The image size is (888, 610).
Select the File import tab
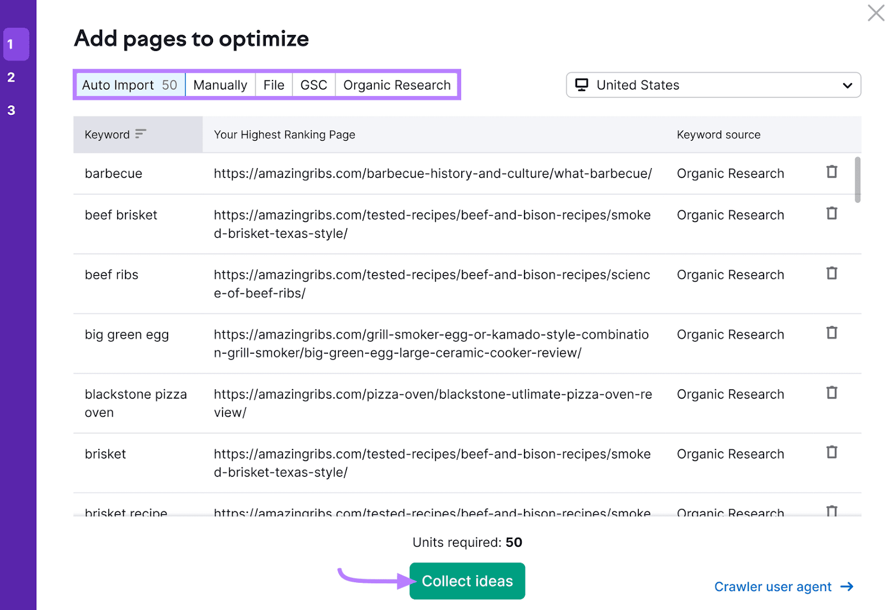[x=273, y=85]
